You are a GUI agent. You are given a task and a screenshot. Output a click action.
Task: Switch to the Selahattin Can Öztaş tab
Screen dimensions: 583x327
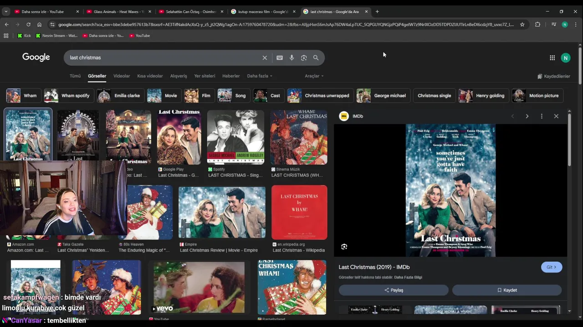coord(190,11)
